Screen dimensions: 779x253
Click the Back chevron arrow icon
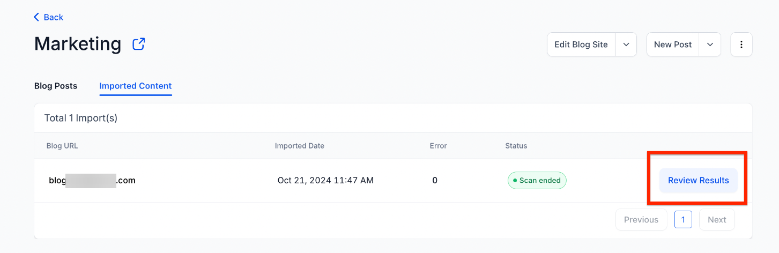[36, 17]
